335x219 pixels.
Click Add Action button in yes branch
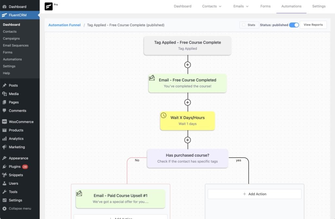point(255,194)
